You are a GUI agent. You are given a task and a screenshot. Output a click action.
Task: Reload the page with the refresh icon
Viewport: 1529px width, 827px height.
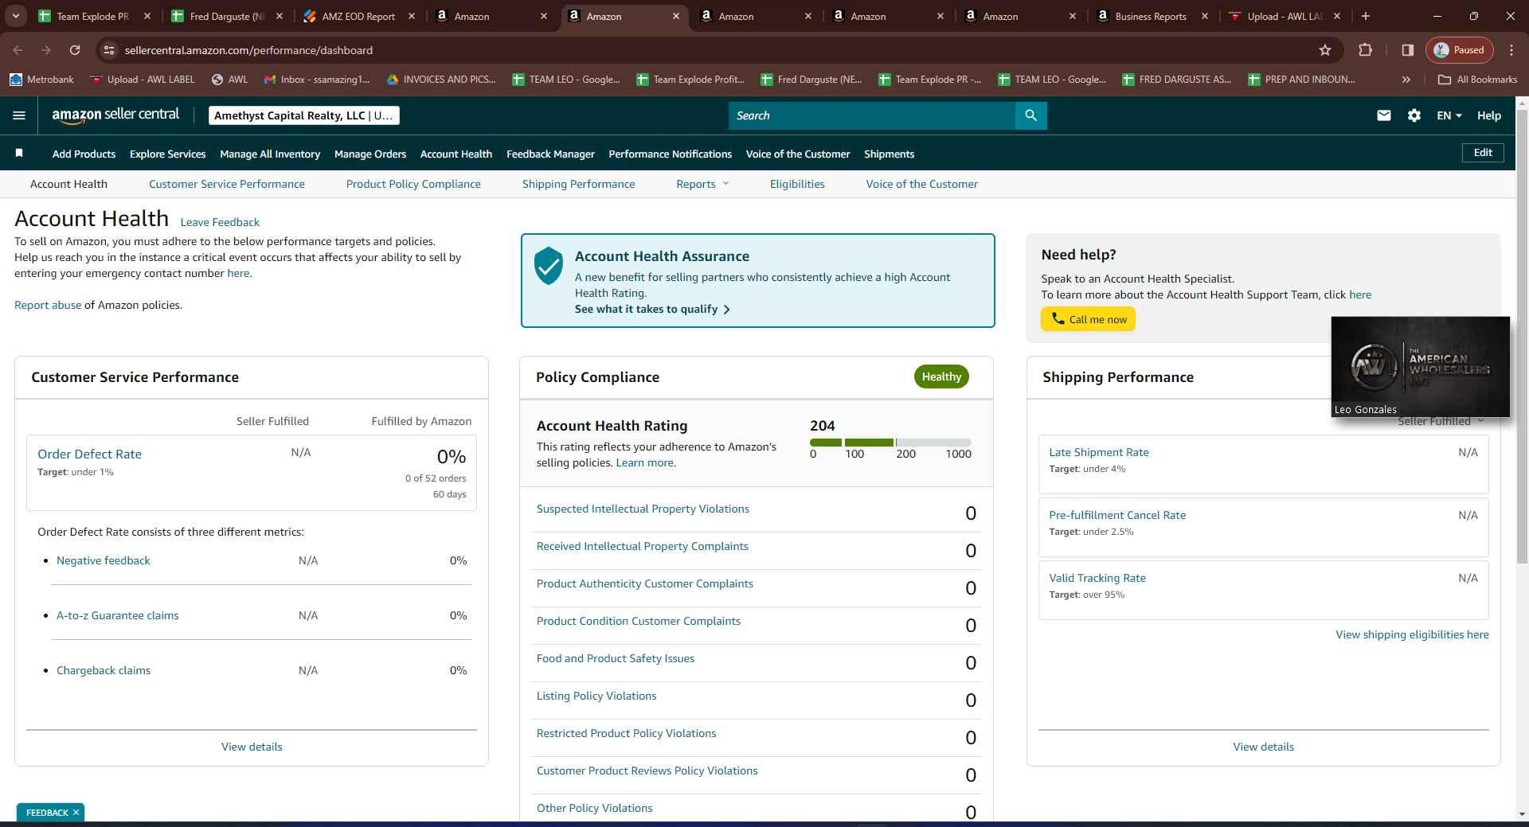pos(75,50)
